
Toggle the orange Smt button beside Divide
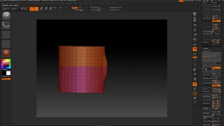click(x=216, y=68)
